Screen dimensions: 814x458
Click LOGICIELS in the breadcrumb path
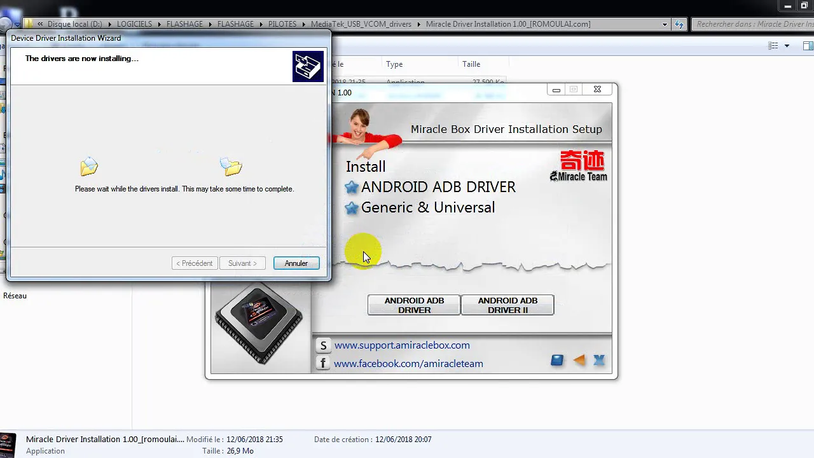pyautogui.click(x=134, y=24)
